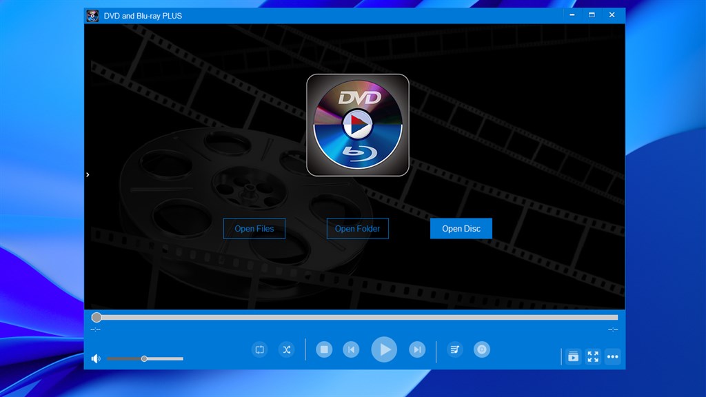Click the seek bar position handle

[x=97, y=317]
